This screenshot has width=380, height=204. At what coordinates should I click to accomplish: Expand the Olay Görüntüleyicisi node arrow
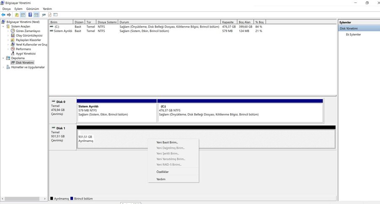tap(8, 35)
